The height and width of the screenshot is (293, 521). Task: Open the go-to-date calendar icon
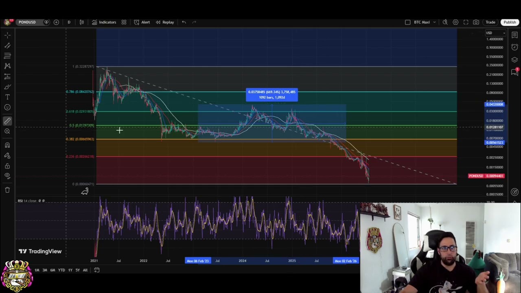(96, 270)
